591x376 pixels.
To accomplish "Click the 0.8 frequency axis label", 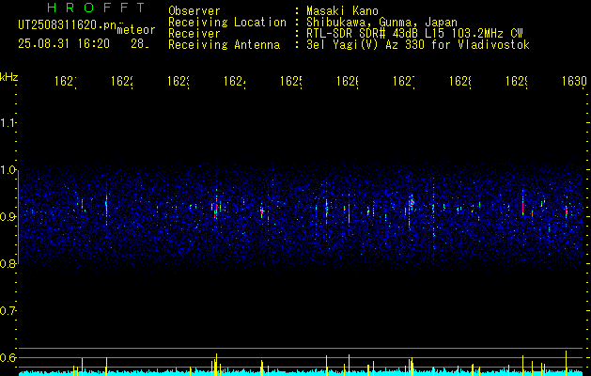I will coord(8,263).
